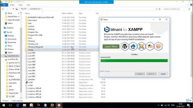Select Local Disk (E:) in navigation pane

pos(13,59)
